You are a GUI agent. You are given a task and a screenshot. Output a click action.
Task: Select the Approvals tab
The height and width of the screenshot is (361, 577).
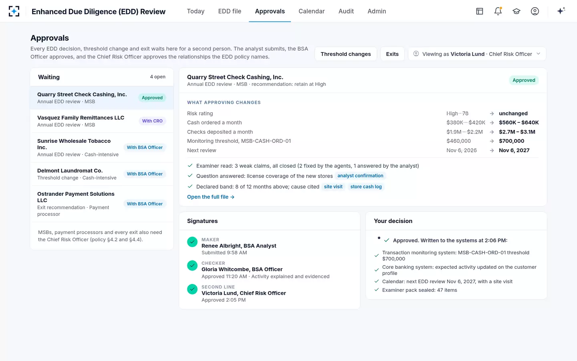(x=270, y=11)
